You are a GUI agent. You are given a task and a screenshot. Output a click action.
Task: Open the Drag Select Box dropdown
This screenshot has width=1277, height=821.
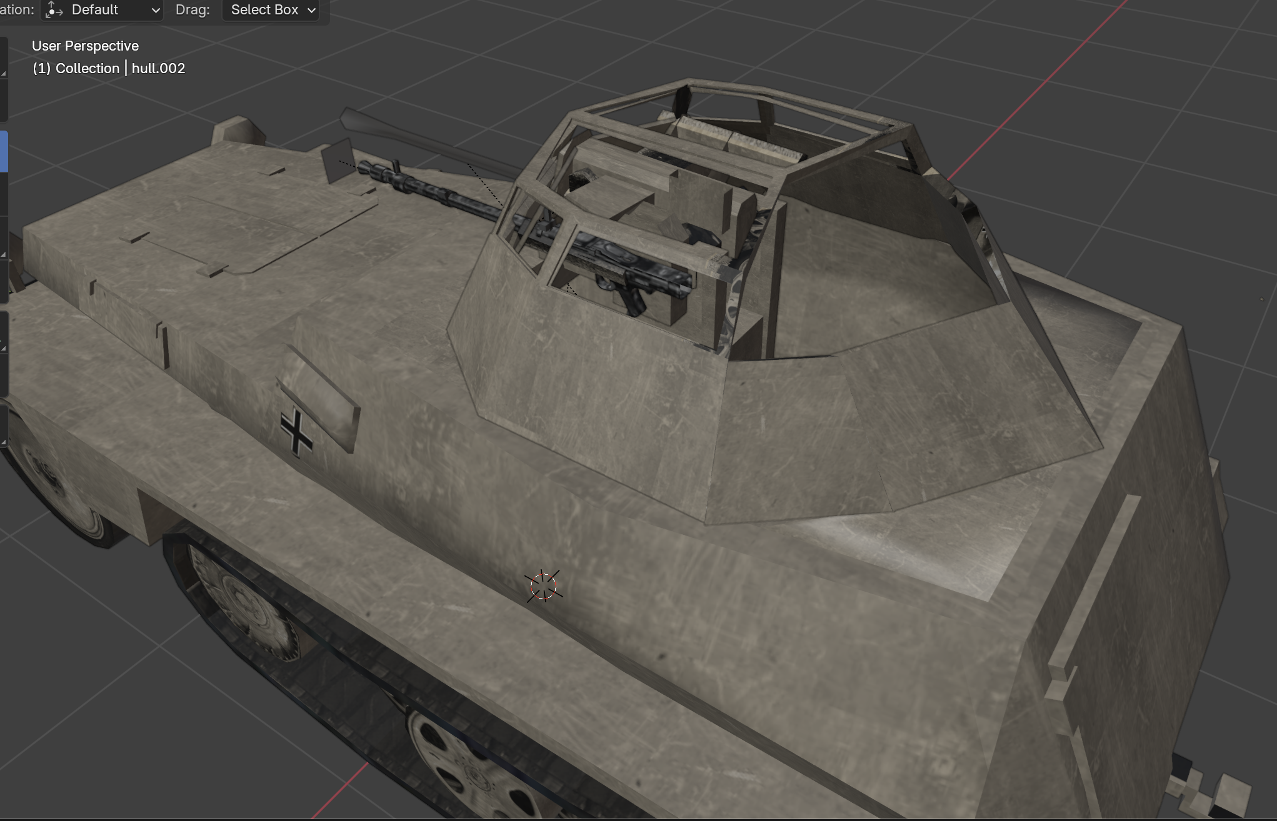(271, 10)
